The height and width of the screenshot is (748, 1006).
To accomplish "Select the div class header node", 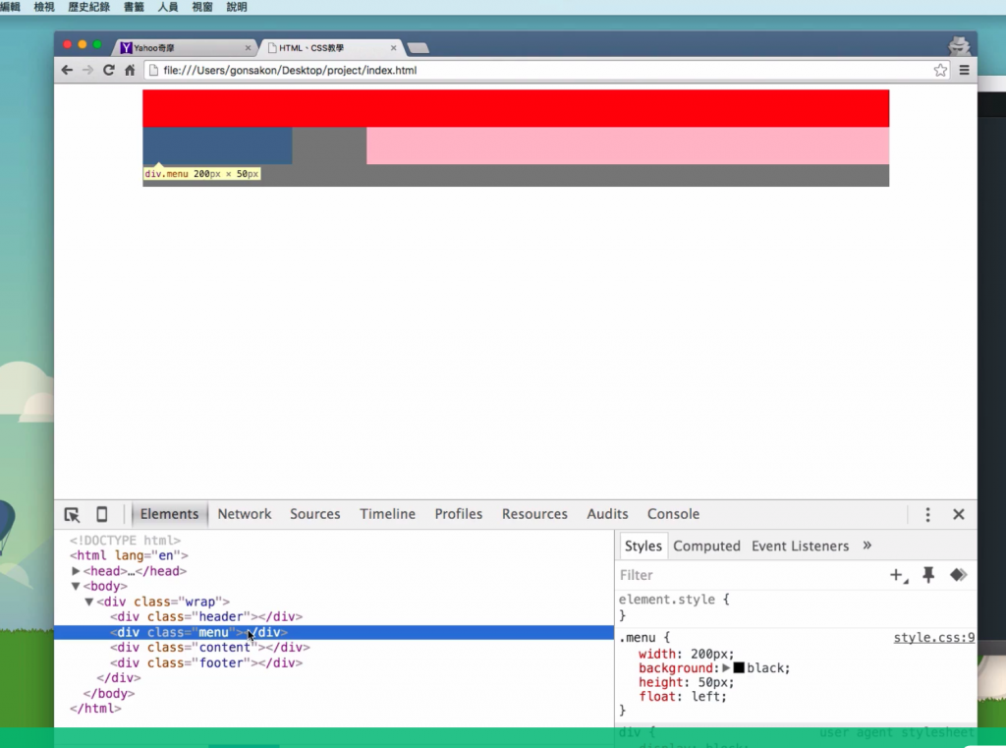I will click(x=206, y=617).
